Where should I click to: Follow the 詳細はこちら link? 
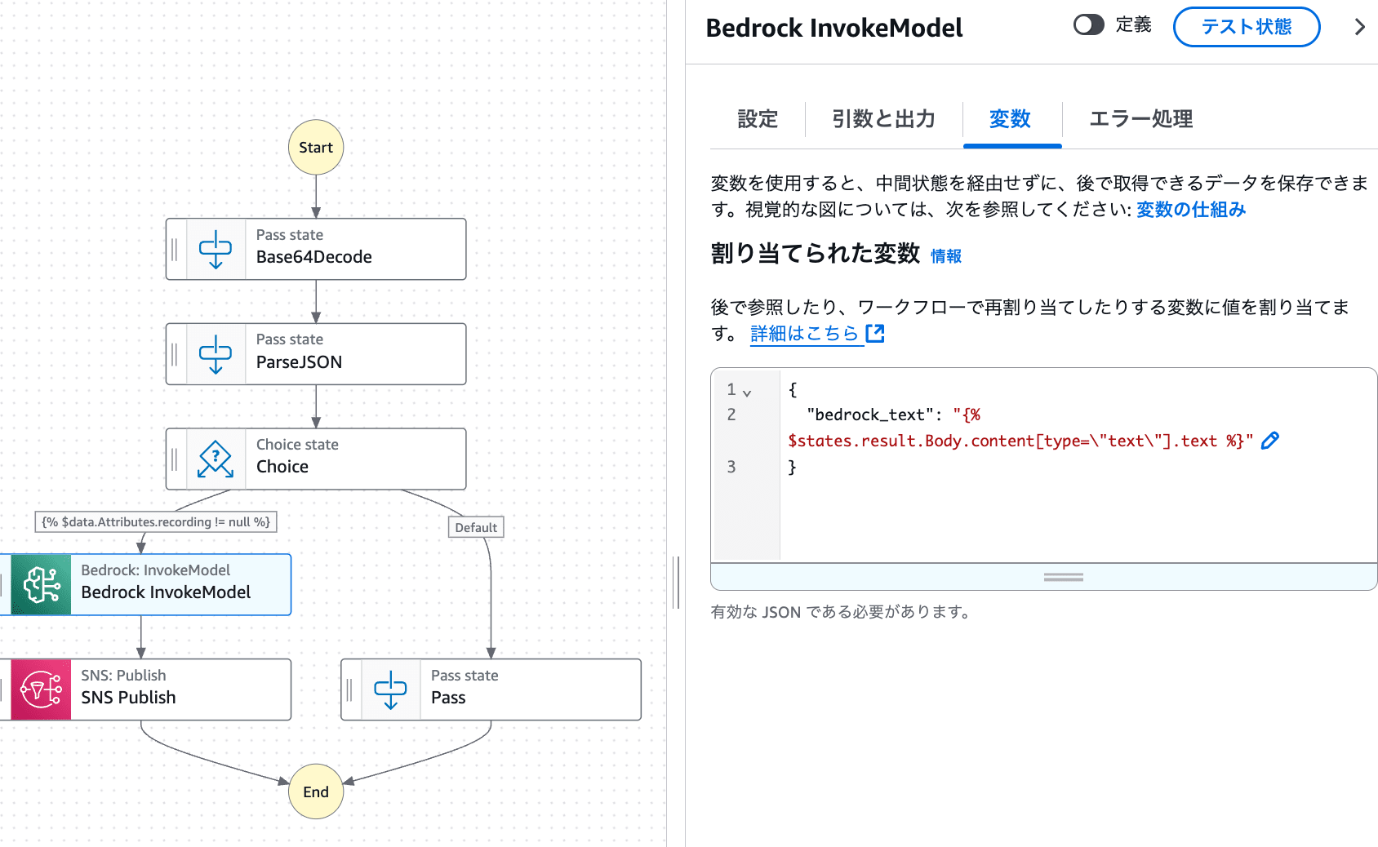805,333
